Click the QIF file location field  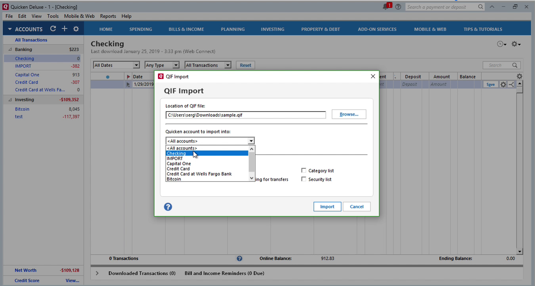click(x=246, y=115)
